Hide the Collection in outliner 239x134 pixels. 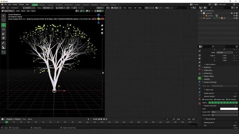(234, 13)
